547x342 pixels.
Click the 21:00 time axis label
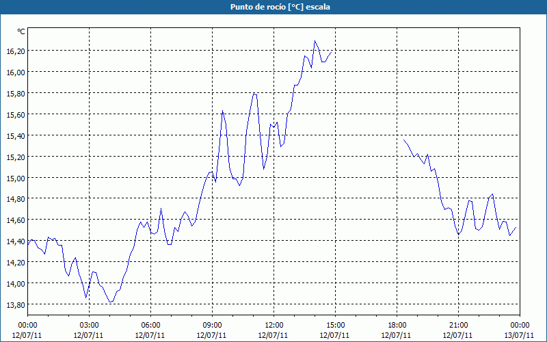(x=458, y=326)
